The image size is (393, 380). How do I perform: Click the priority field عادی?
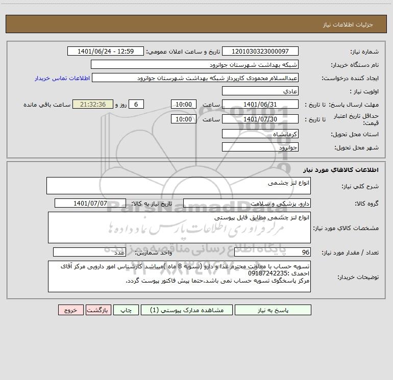click(x=260, y=91)
